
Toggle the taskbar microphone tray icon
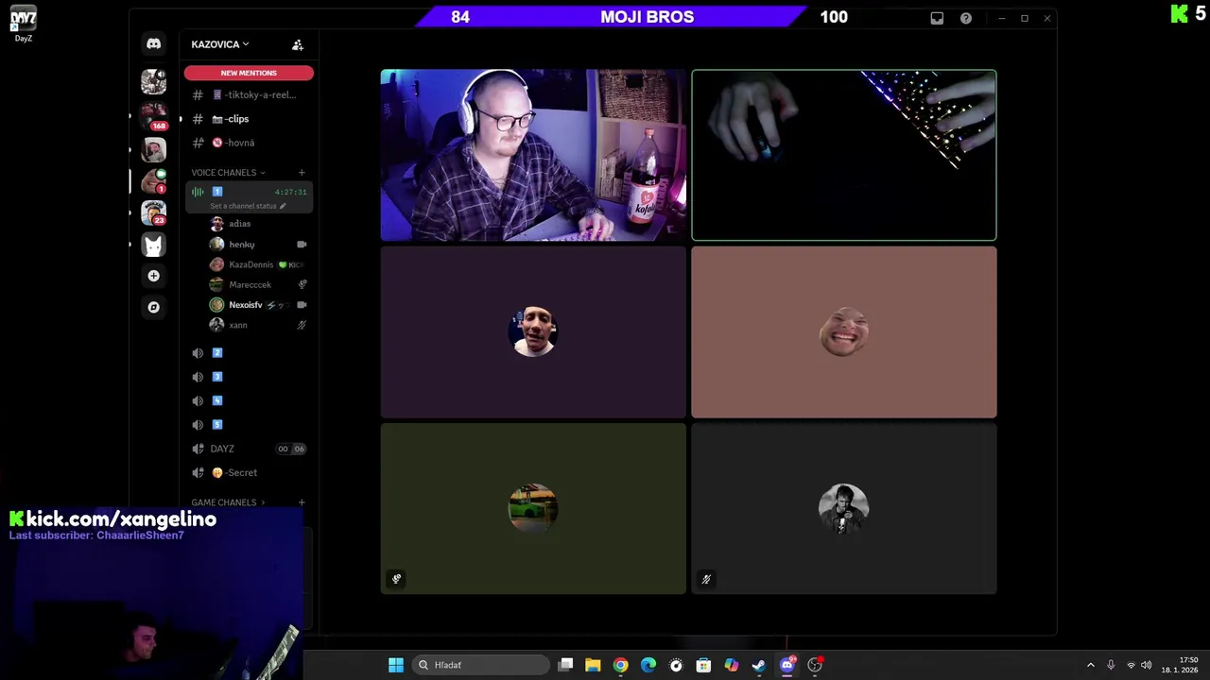[x=1111, y=665]
